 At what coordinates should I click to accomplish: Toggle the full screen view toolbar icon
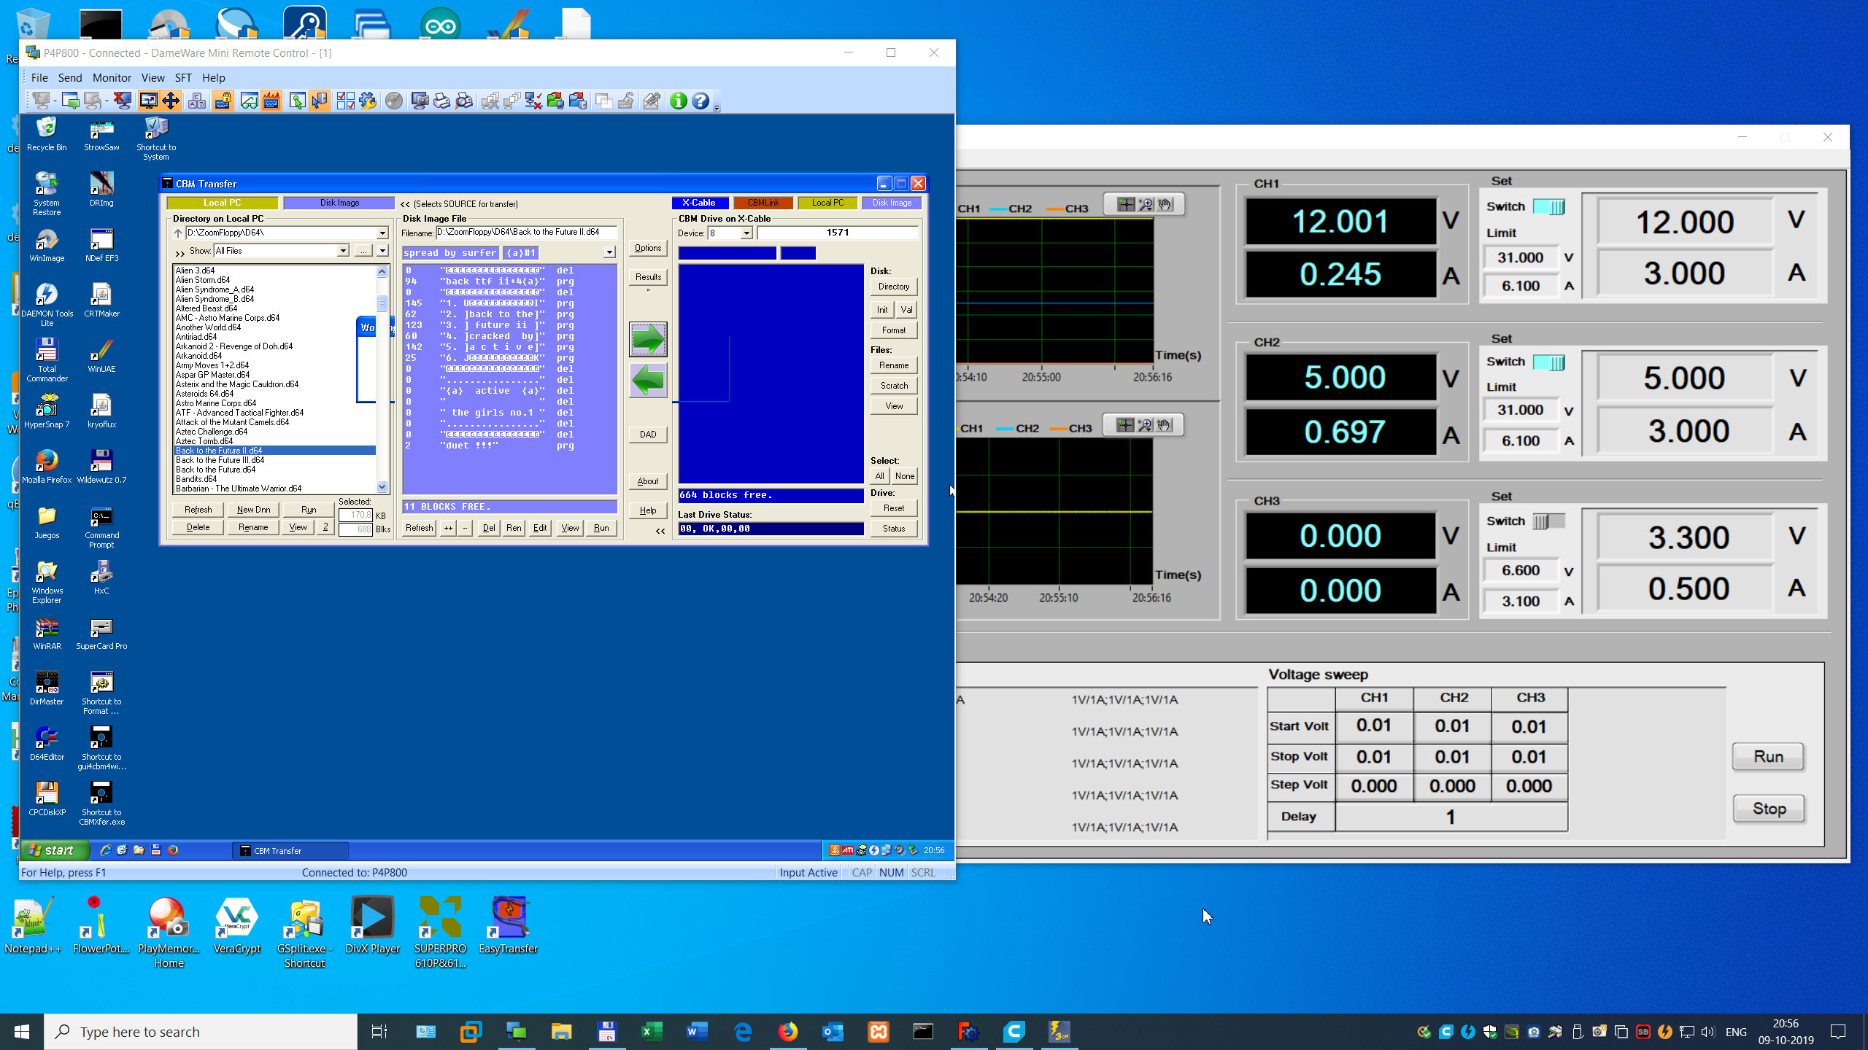pyautogui.click(x=148, y=101)
